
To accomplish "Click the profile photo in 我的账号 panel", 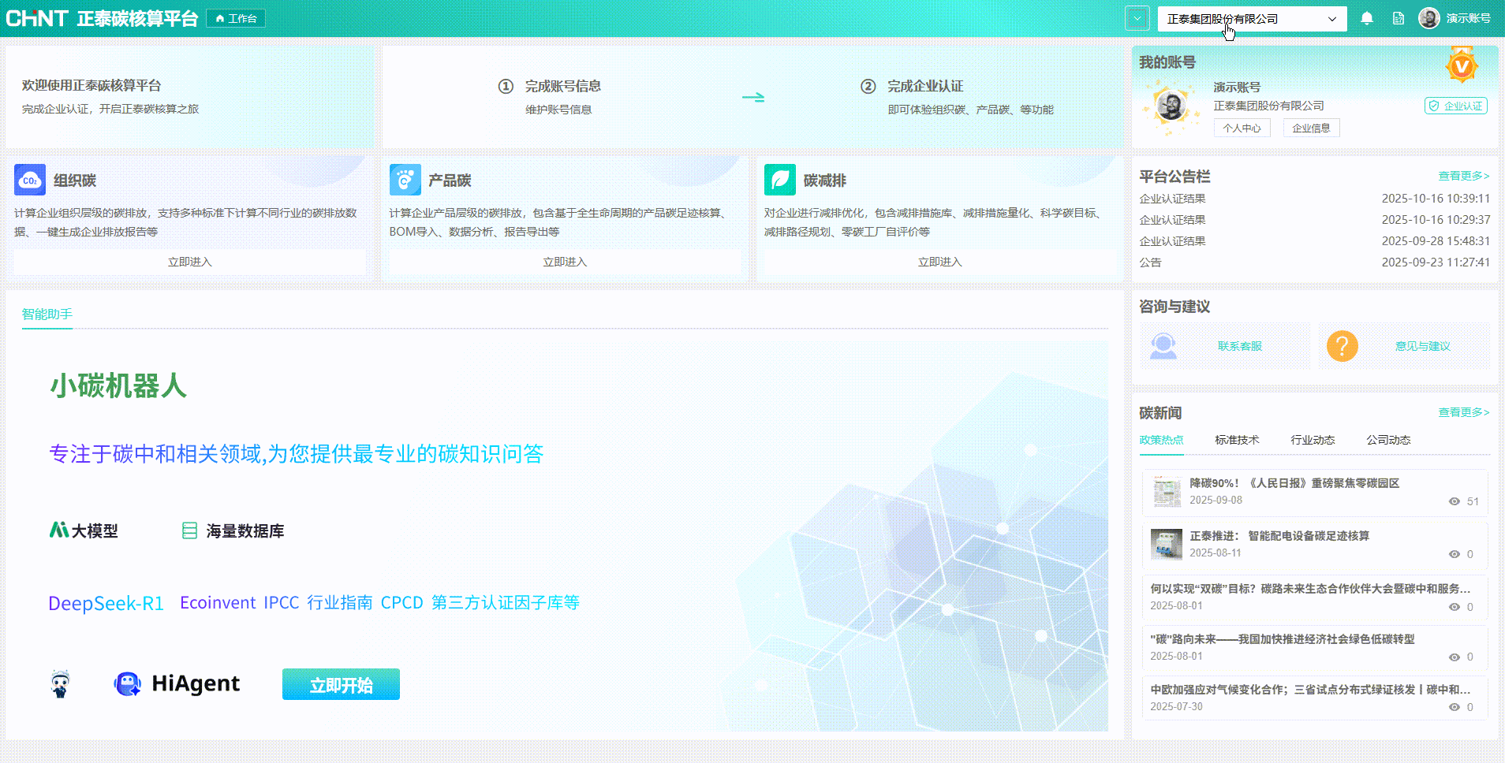I will tap(1171, 106).
